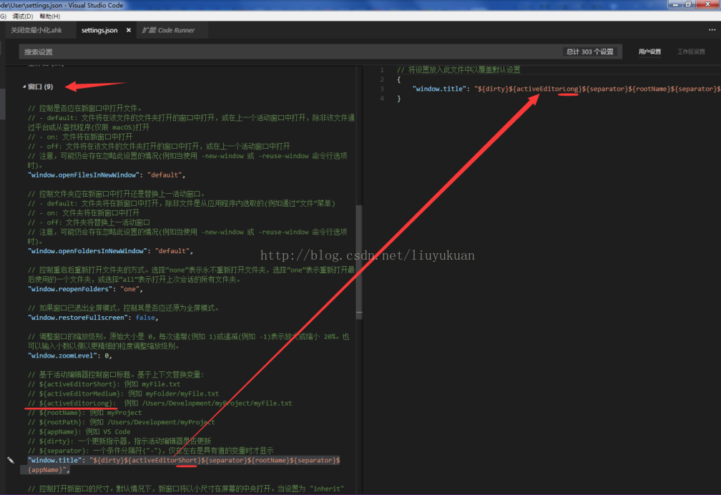Viewport: 721px width, 495px height.
Task: Open the editor more actions ellipsis menu
Action: click(712, 30)
